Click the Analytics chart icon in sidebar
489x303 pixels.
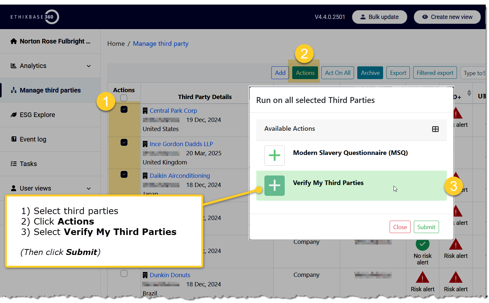(x=13, y=66)
